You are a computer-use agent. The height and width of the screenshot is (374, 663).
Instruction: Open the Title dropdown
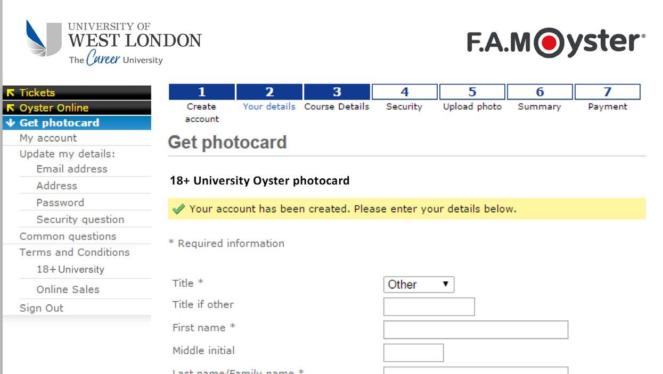click(419, 285)
